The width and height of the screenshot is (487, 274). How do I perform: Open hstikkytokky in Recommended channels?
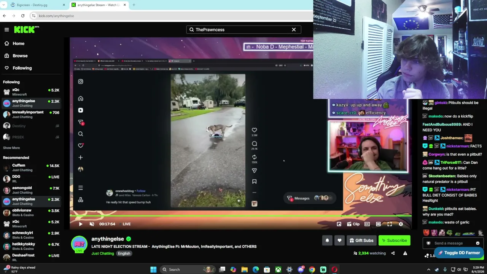[x=31, y=246]
